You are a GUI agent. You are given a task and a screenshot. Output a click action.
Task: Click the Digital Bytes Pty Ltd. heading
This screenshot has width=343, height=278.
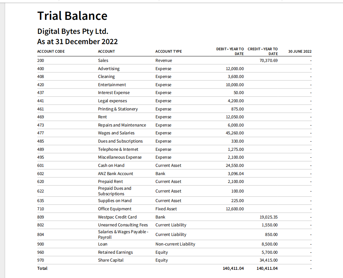[x=73, y=31]
